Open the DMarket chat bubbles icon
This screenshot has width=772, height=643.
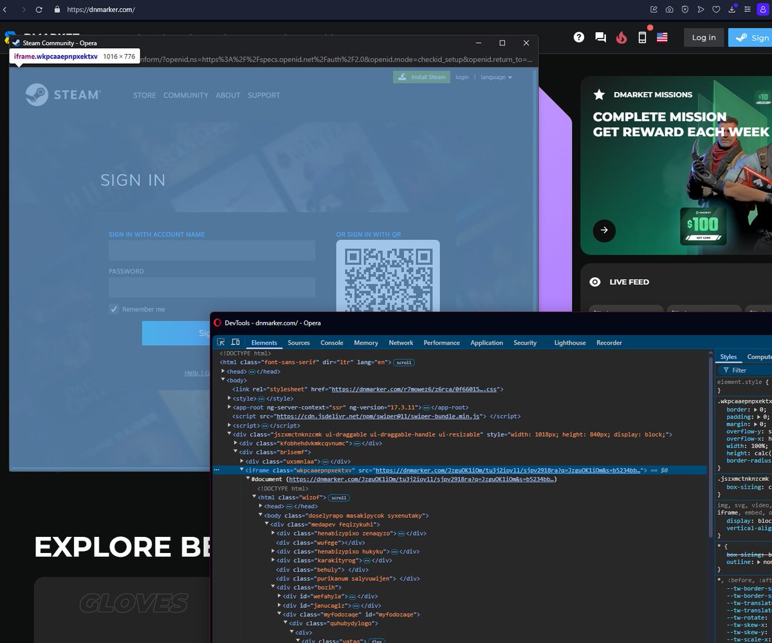coord(600,37)
